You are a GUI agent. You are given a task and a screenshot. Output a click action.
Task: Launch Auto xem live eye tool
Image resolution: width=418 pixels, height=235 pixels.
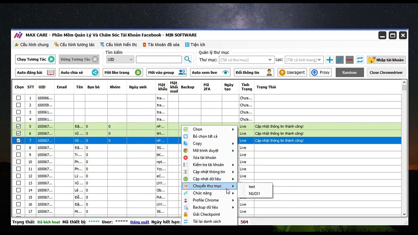tap(210, 72)
